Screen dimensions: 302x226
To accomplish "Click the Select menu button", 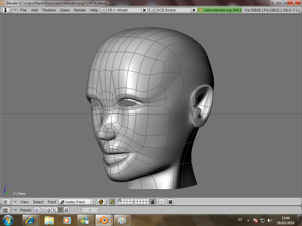I will tap(38, 202).
